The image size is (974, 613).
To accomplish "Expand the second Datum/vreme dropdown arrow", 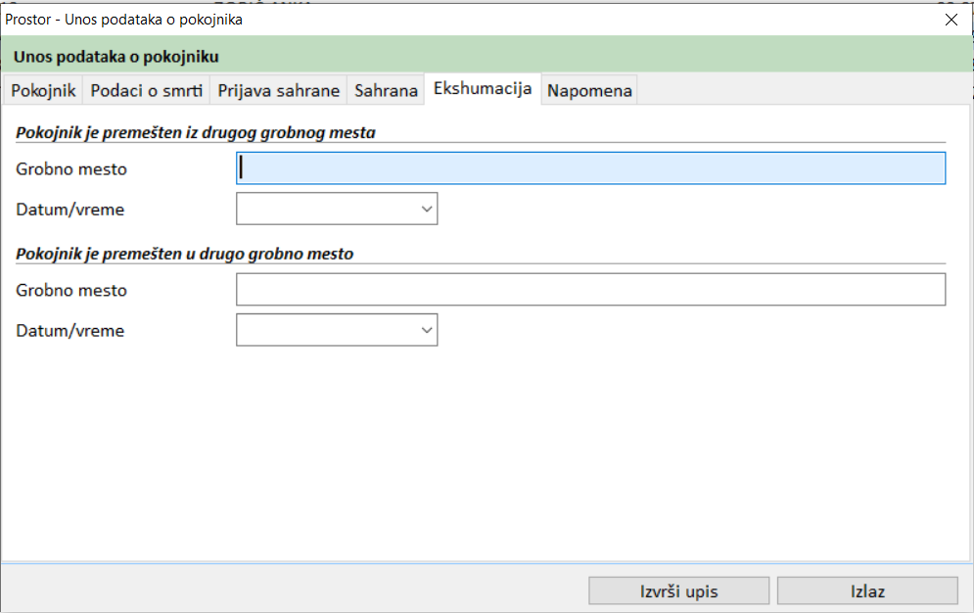I will (426, 331).
